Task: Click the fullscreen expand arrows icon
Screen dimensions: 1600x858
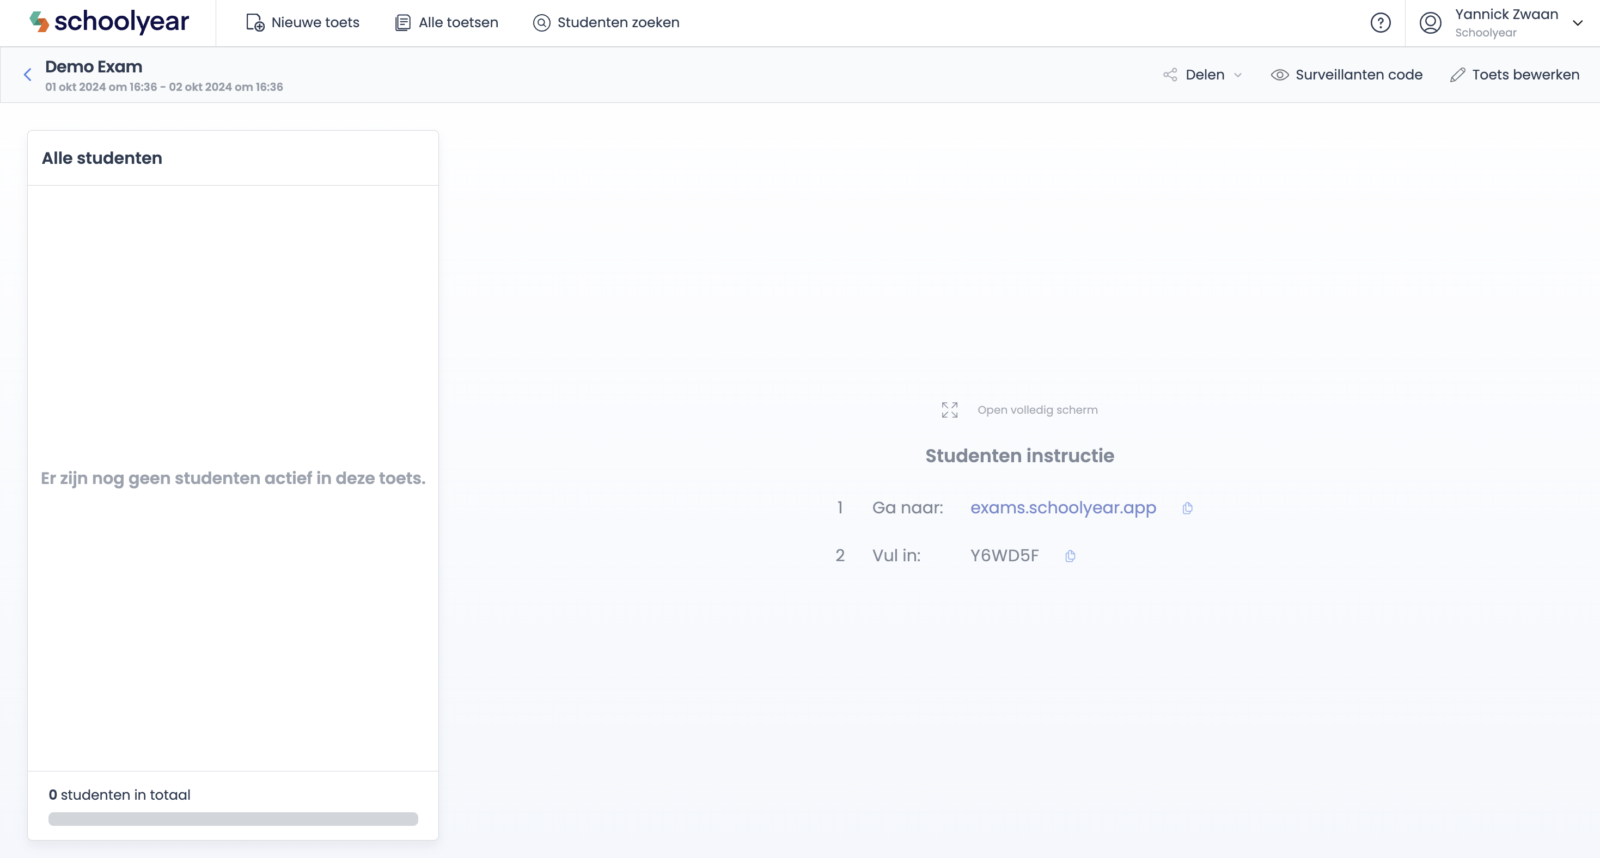Action: (x=950, y=410)
